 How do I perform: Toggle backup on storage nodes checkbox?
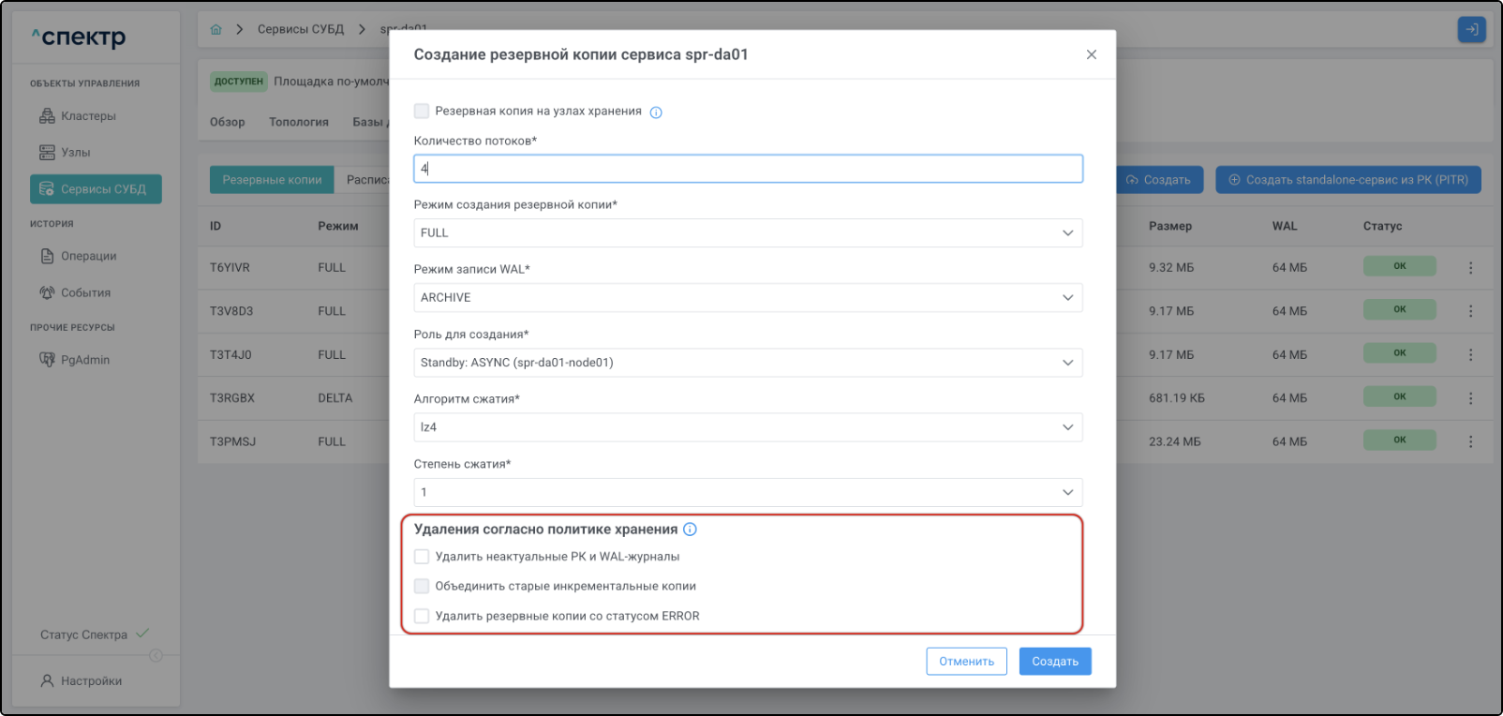tap(422, 111)
